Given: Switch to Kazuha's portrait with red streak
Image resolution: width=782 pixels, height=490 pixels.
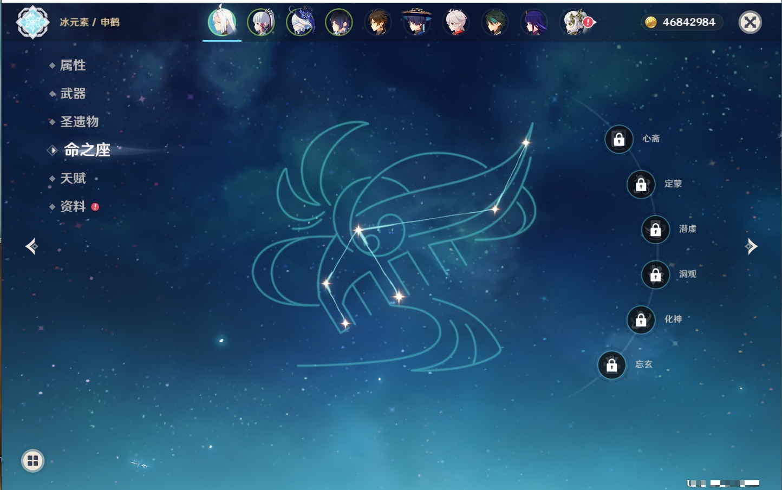Looking at the screenshot, I should [456, 23].
